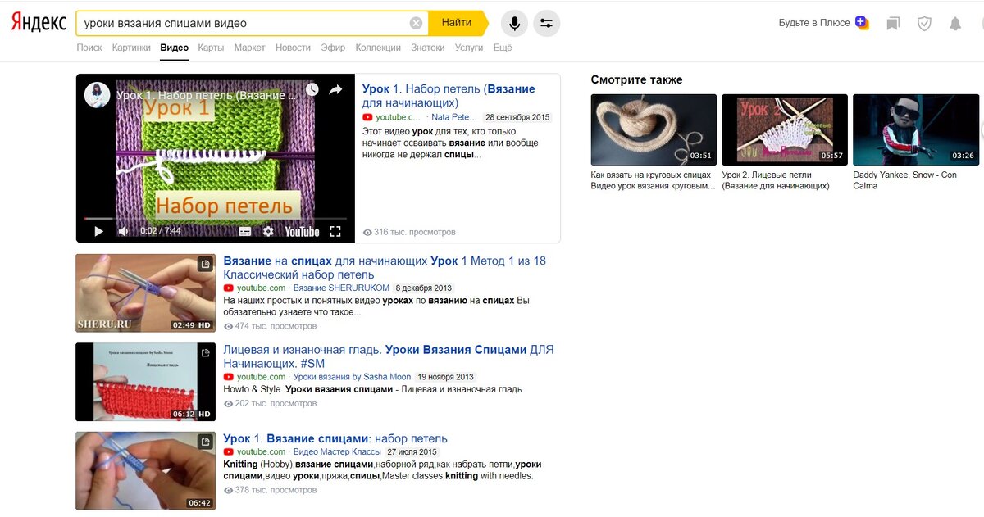Open the Эфир tab
The height and width of the screenshot is (517, 984).
pyautogui.click(x=333, y=48)
